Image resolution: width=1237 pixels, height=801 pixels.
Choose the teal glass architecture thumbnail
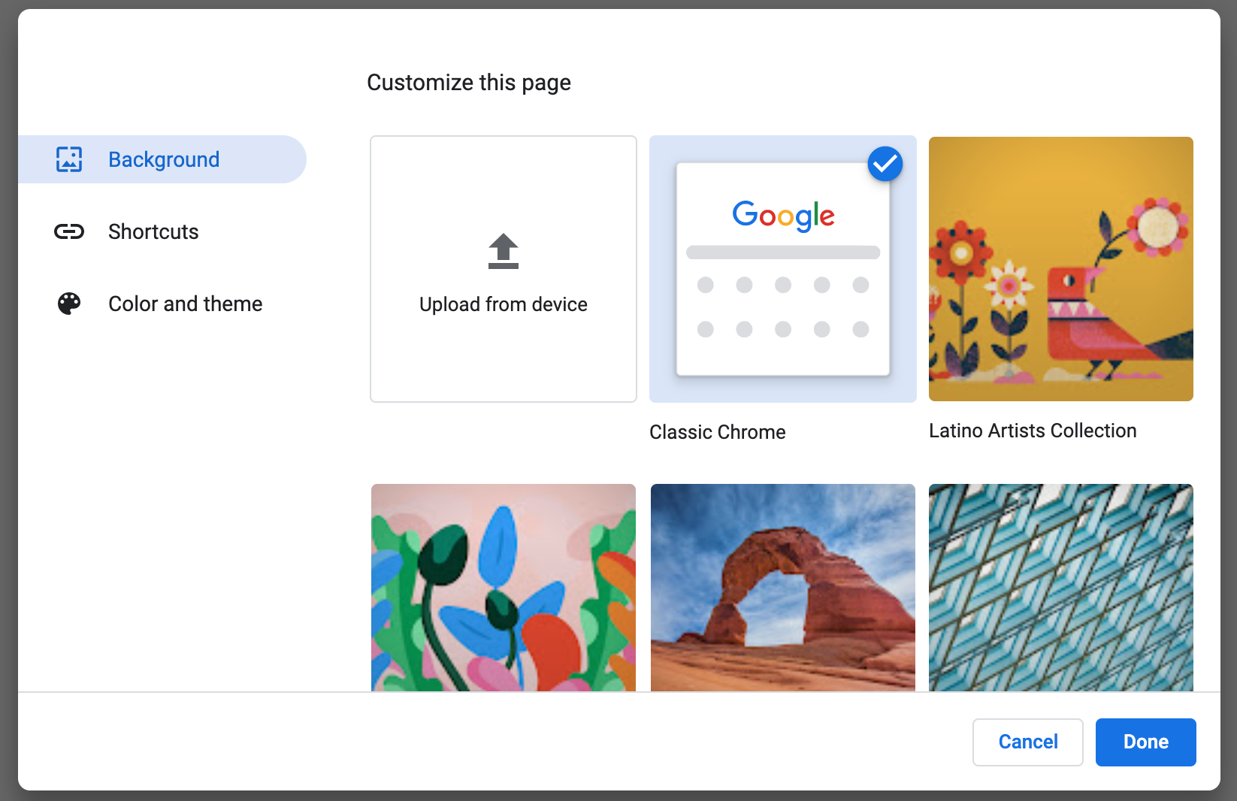coord(1061,588)
